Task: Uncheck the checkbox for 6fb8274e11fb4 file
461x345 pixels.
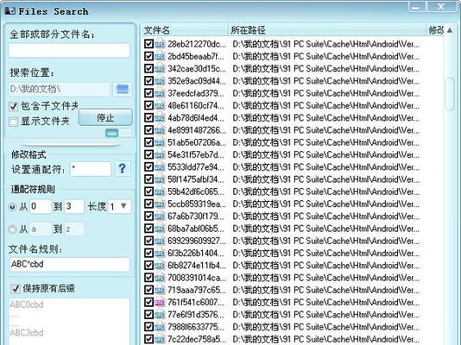Action: coord(149,266)
